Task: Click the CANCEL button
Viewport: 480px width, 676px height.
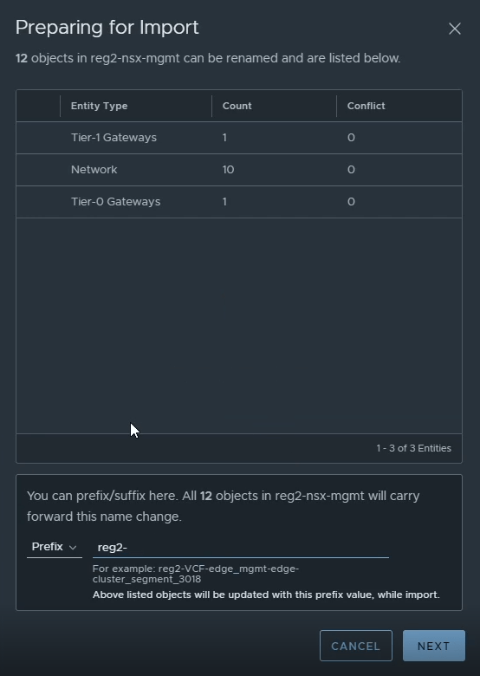Action: (x=356, y=646)
